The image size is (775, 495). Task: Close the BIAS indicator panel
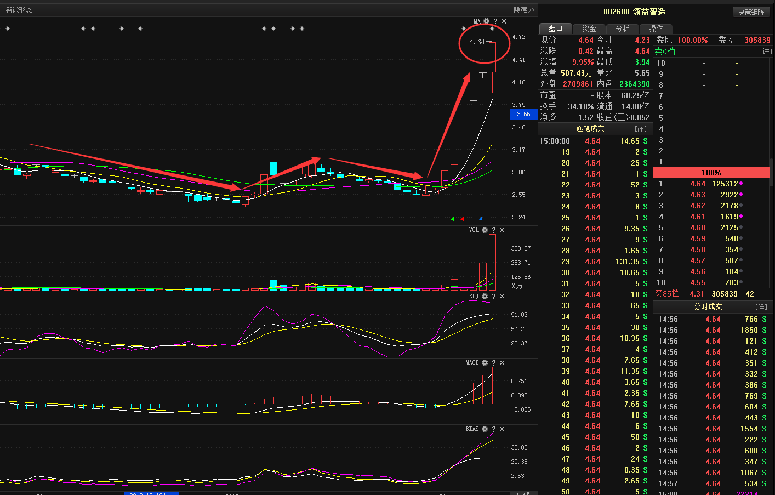coord(502,429)
